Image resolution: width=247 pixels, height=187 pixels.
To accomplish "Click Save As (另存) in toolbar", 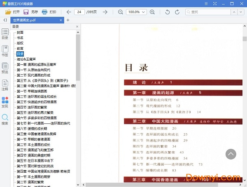I will point(30,12).
